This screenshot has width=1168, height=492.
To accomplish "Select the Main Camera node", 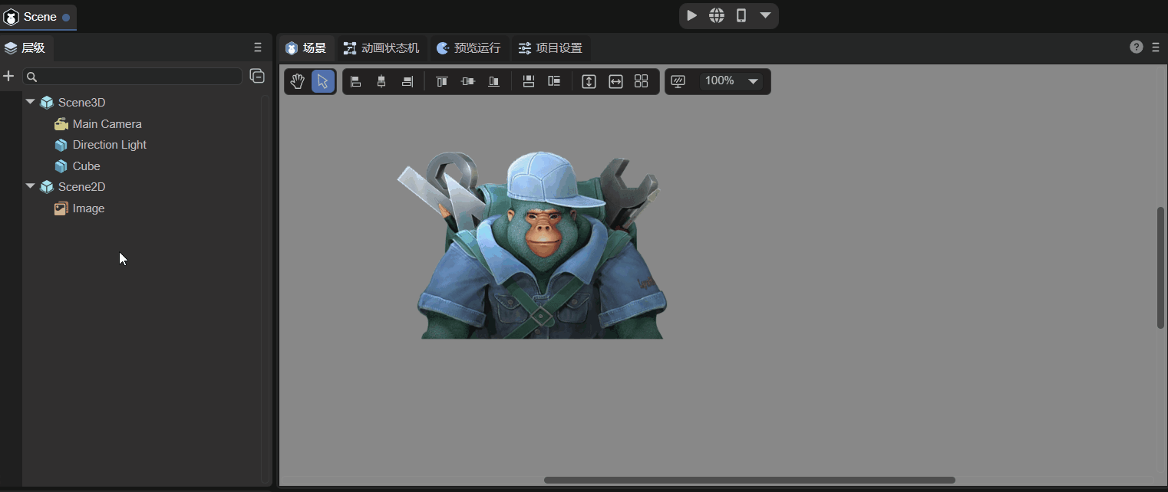I will coord(107,124).
